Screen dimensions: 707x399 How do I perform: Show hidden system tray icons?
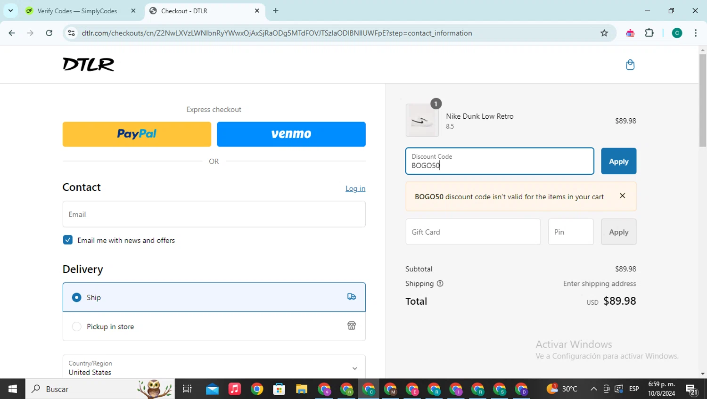pyautogui.click(x=593, y=389)
